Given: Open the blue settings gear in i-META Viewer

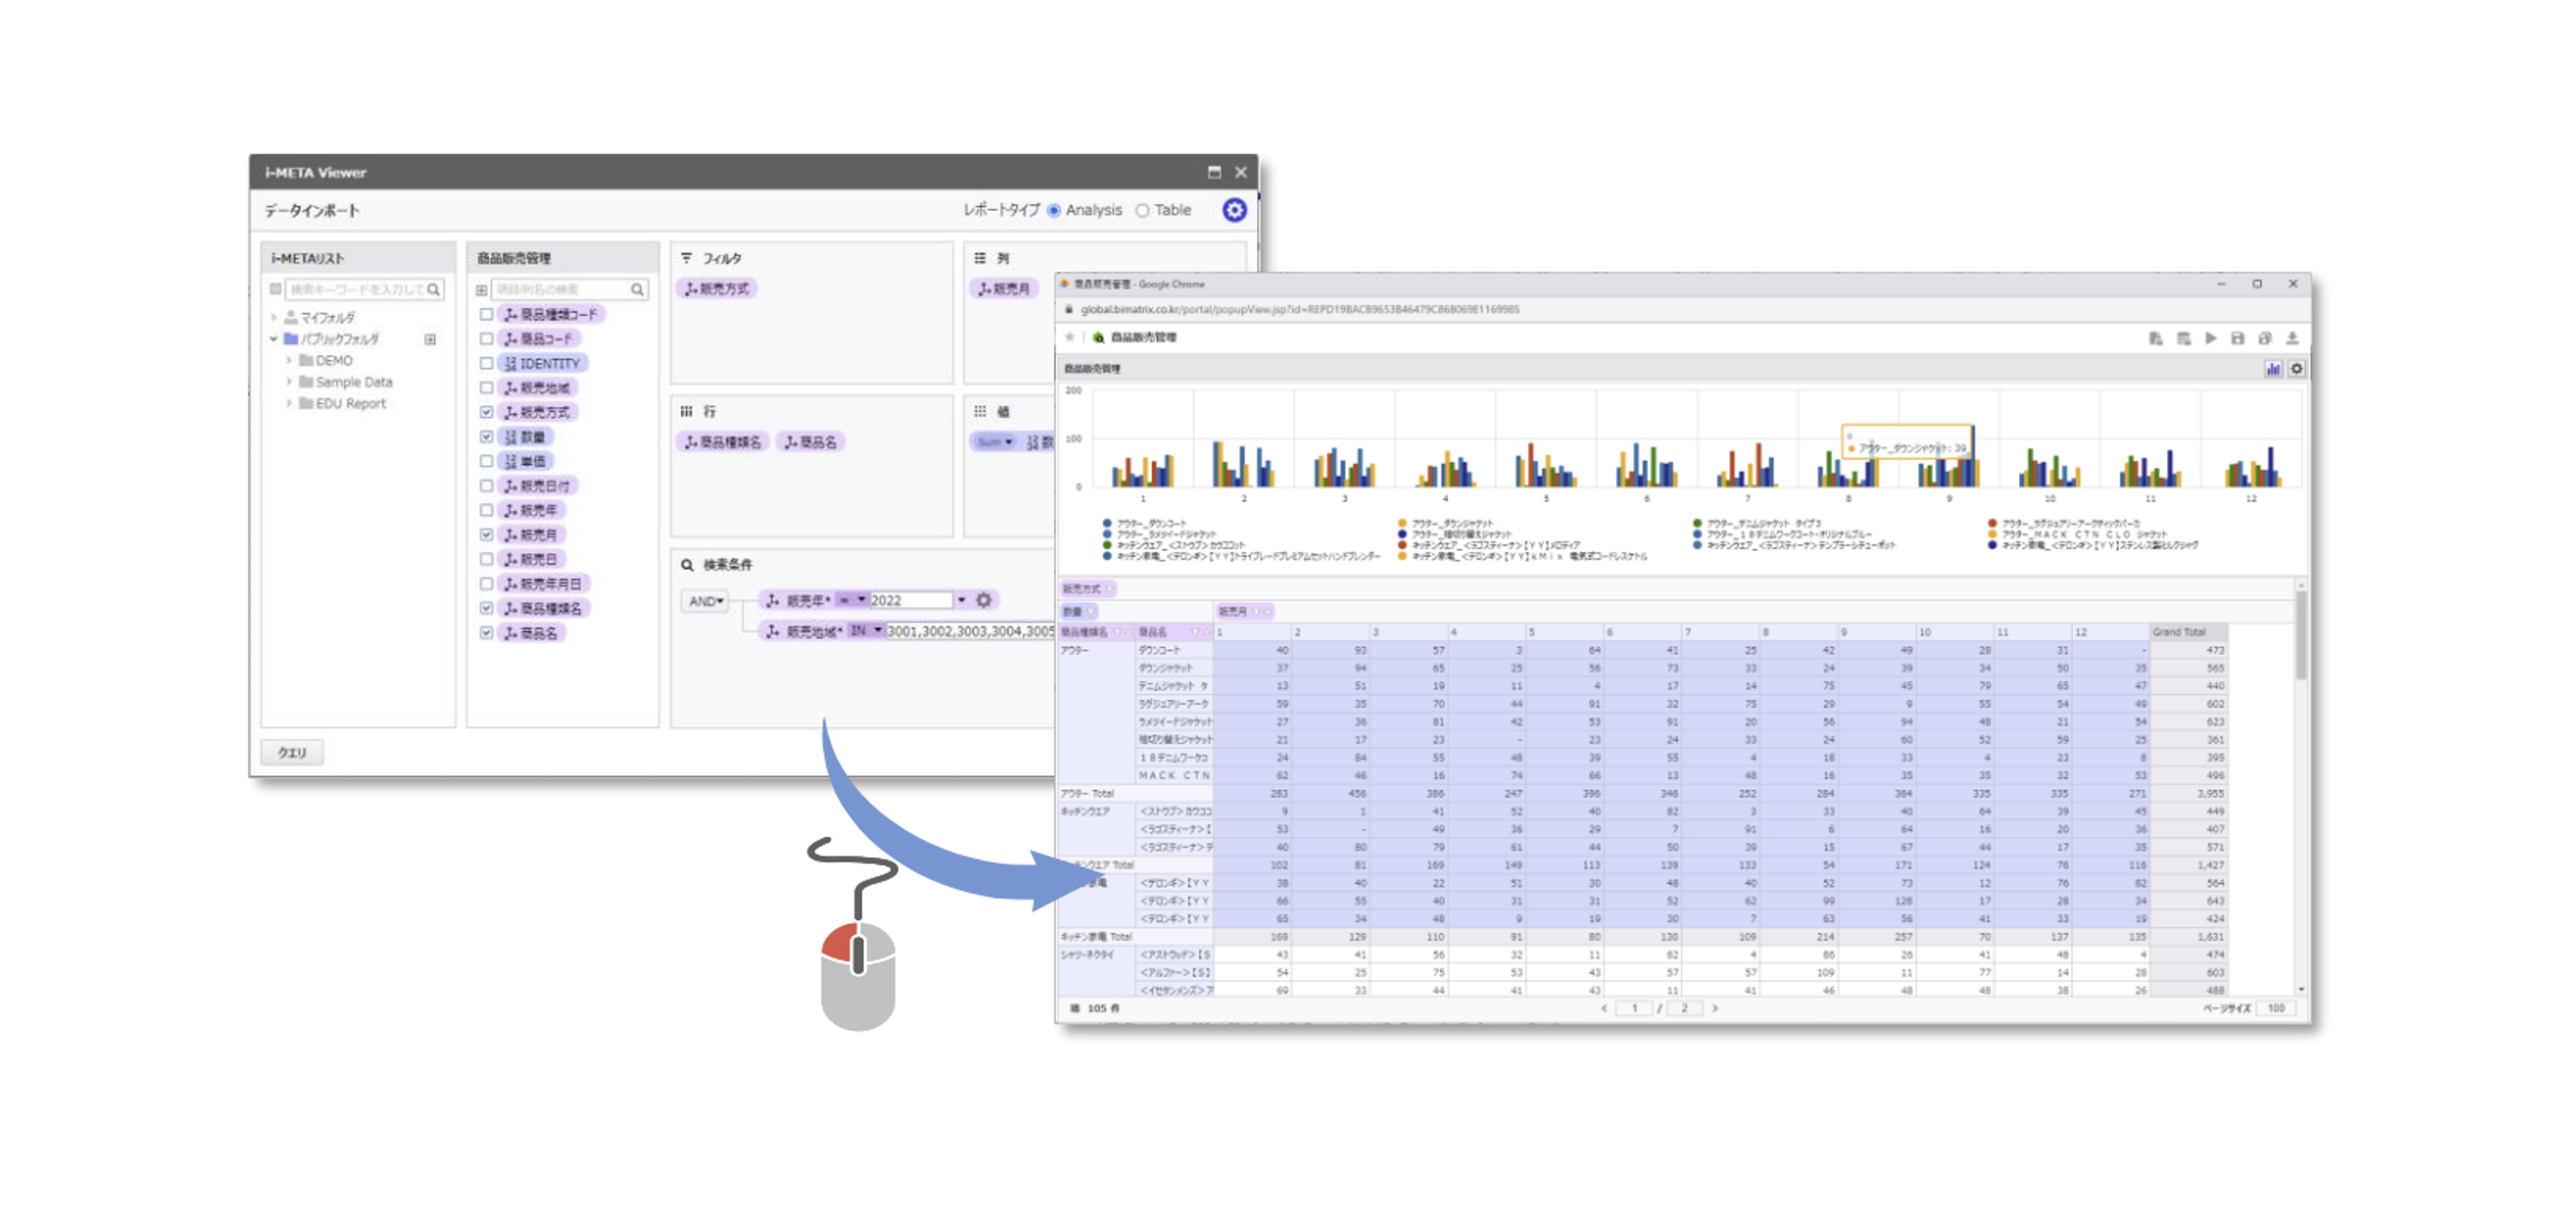Looking at the screenshot, I should pos(1234,210).
